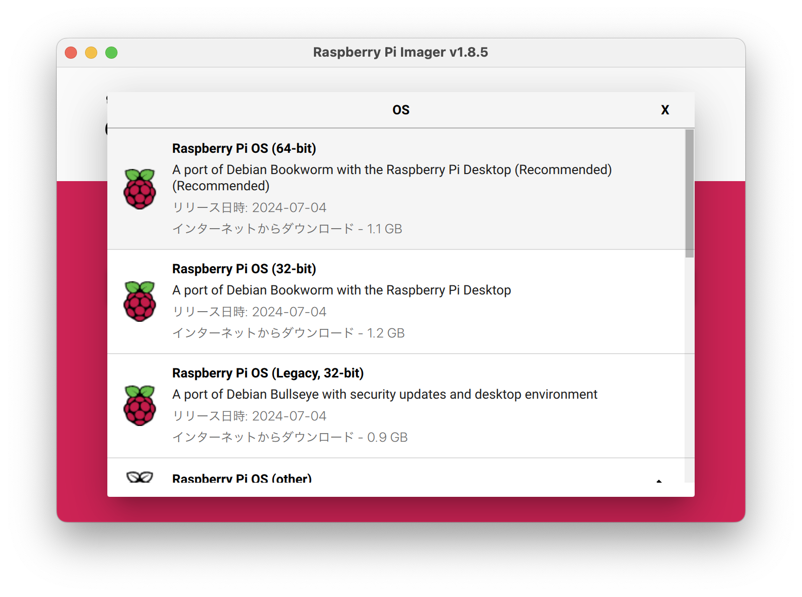This screenshot has height=597, width=802.
Task: Click the icon next to Raspberry Pi OS (other)
Action: (x=140, y=477)
